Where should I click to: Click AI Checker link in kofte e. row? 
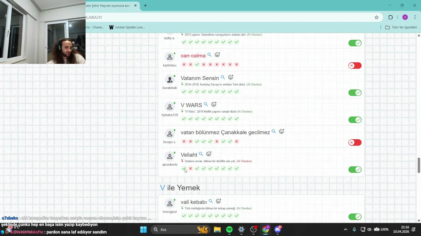point(255,34)
